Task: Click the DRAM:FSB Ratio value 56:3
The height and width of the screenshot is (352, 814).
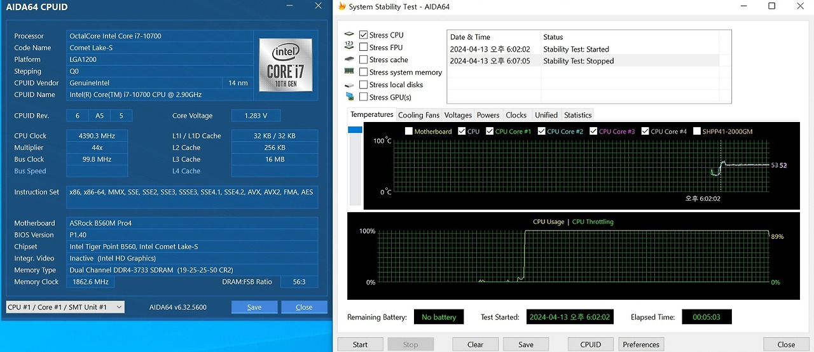Action: (299, 281)
